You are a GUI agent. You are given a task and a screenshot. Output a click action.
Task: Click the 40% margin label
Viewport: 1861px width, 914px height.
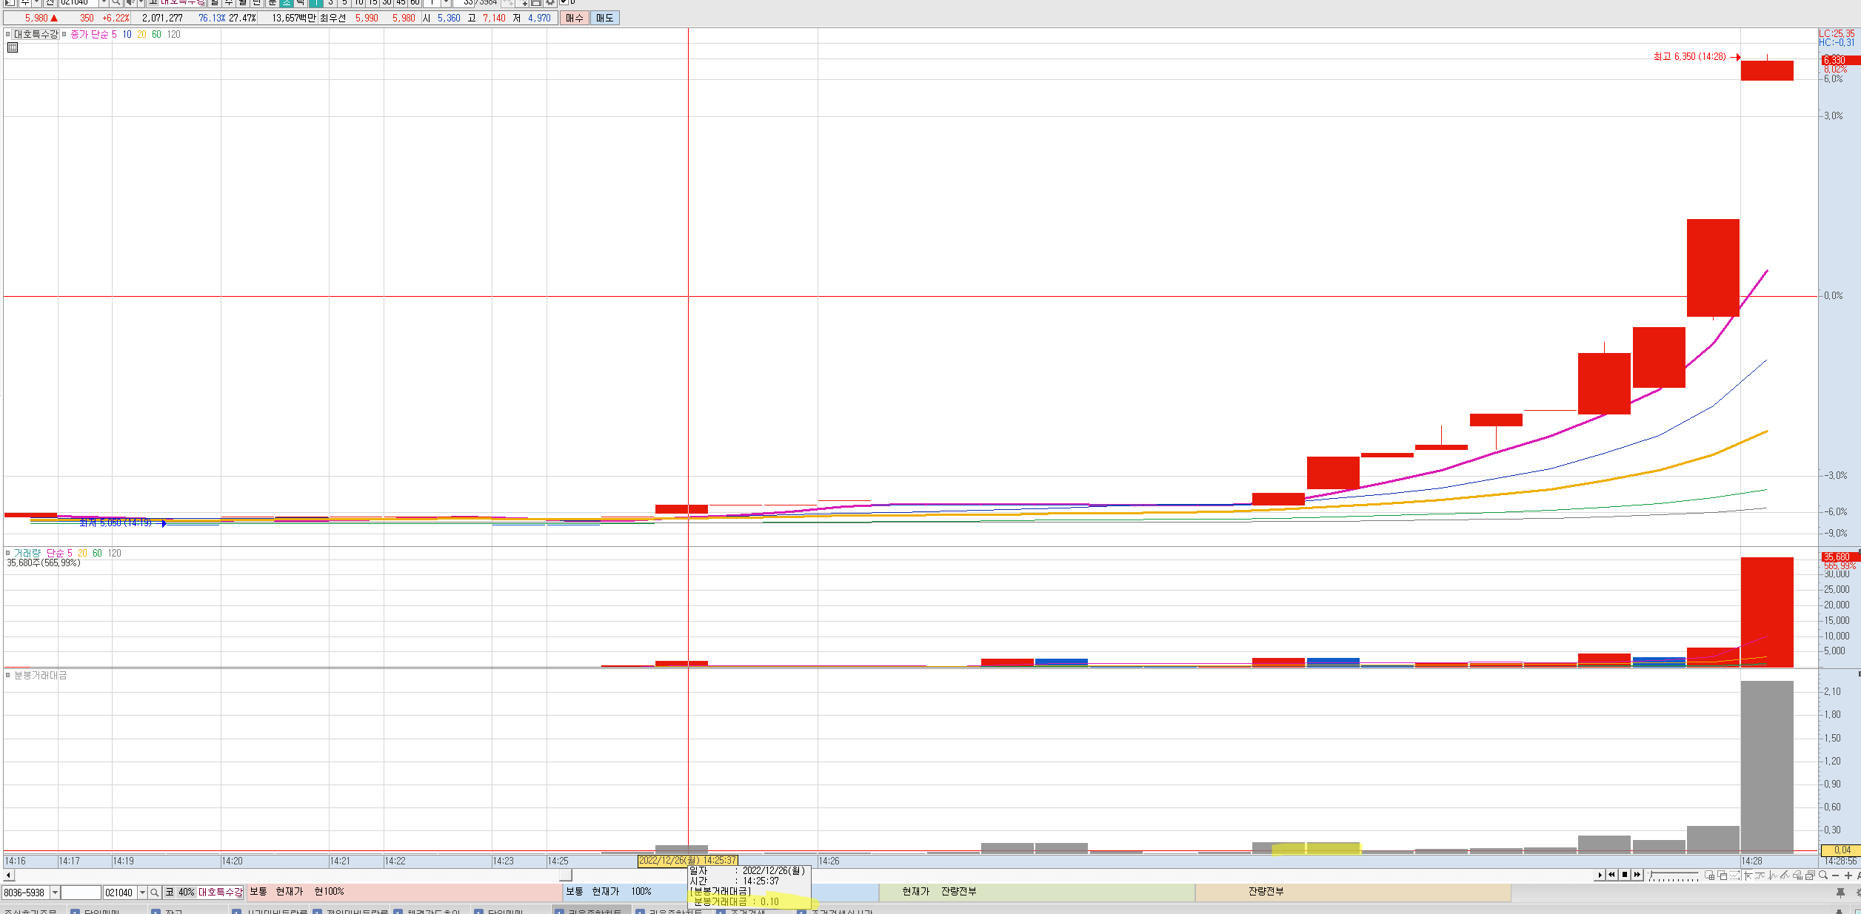pos(186,893)
